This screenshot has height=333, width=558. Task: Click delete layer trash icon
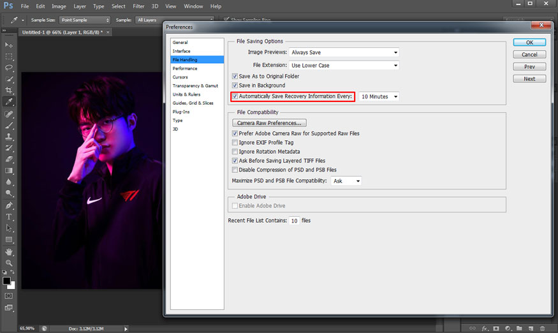(542, 329)
